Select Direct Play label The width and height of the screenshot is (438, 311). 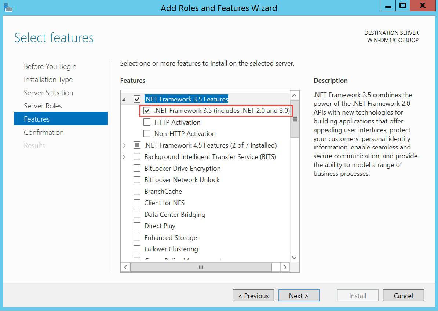tap(160, 226)
